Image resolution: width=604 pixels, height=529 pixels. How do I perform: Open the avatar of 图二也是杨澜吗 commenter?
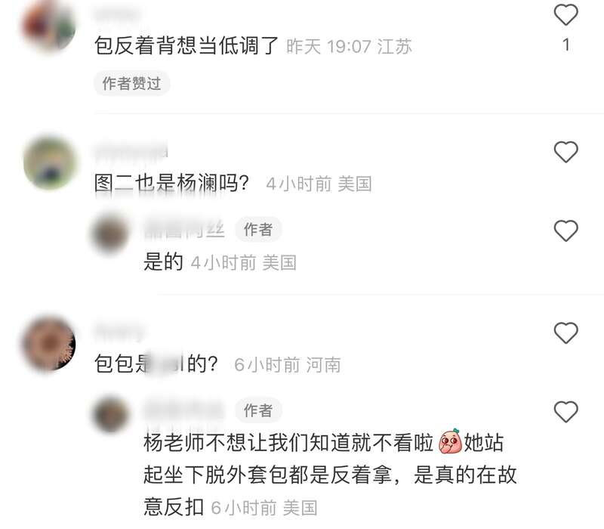[49, 162]
